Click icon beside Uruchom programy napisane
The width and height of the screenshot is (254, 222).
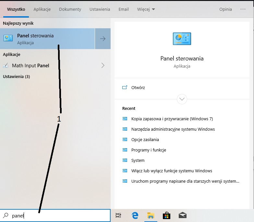pos(125,181)
